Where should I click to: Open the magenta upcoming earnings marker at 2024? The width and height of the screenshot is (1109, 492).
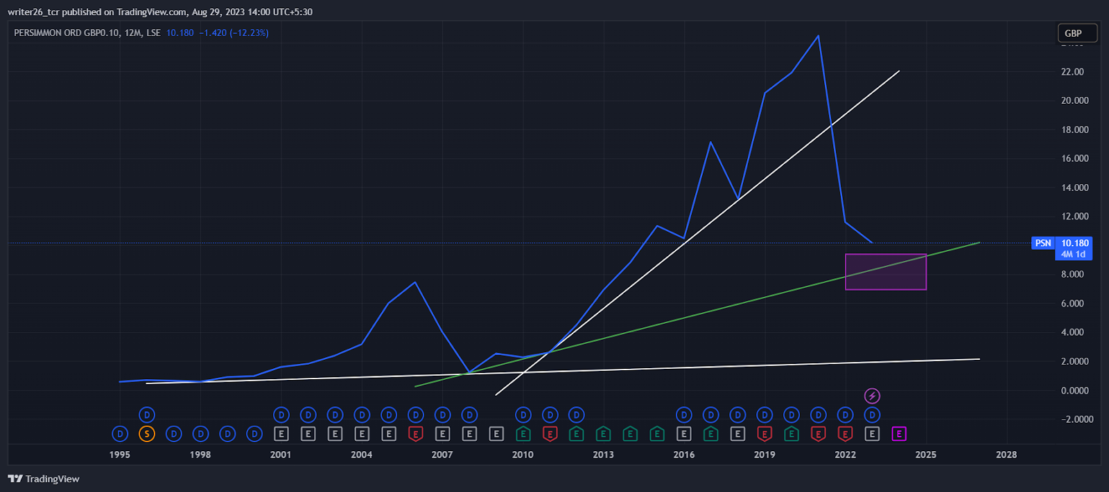(899, 434)
